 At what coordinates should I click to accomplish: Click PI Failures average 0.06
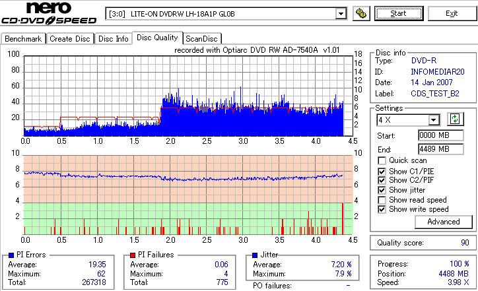(x=221, y=265)
